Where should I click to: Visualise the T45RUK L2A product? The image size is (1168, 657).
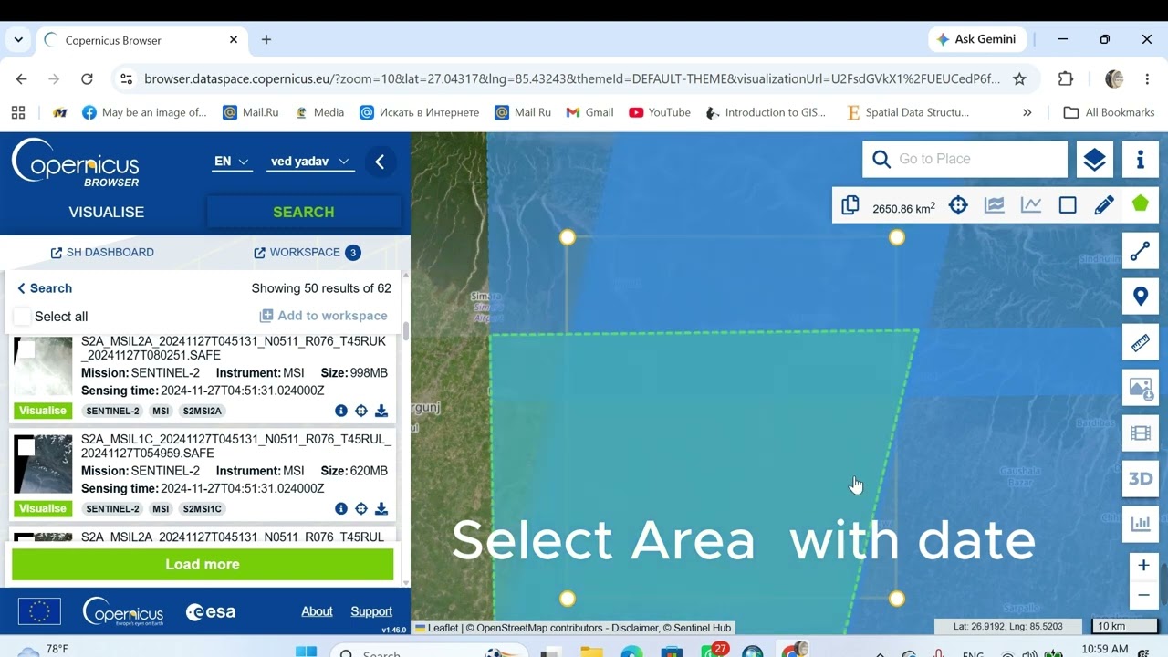(43, 411)
